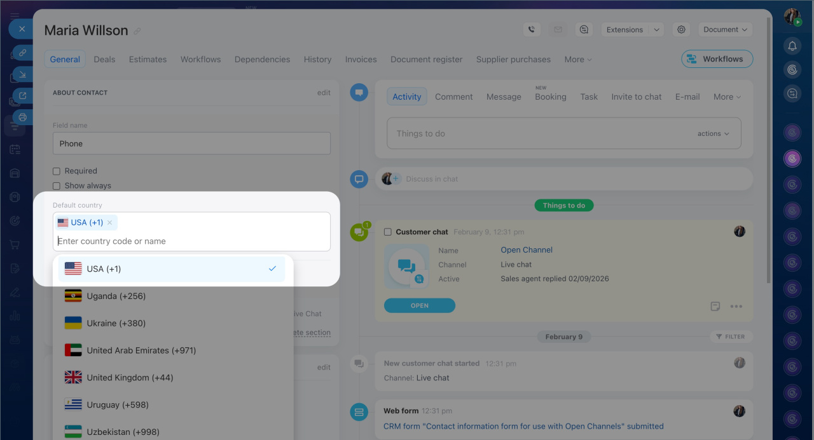Enable the Required checkbox

[x=57, y=171]
